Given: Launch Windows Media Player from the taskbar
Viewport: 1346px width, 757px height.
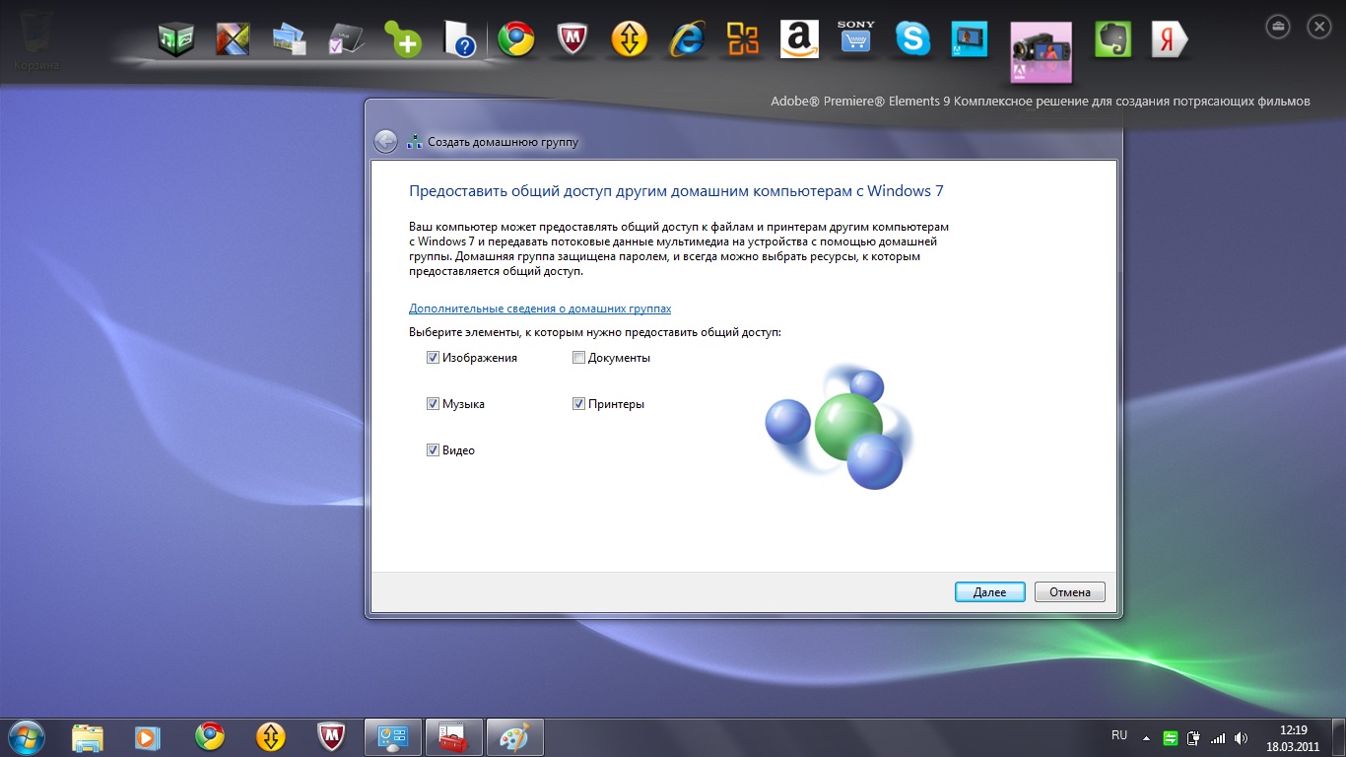Looking at the screenshot, I should tap(147, 736).
